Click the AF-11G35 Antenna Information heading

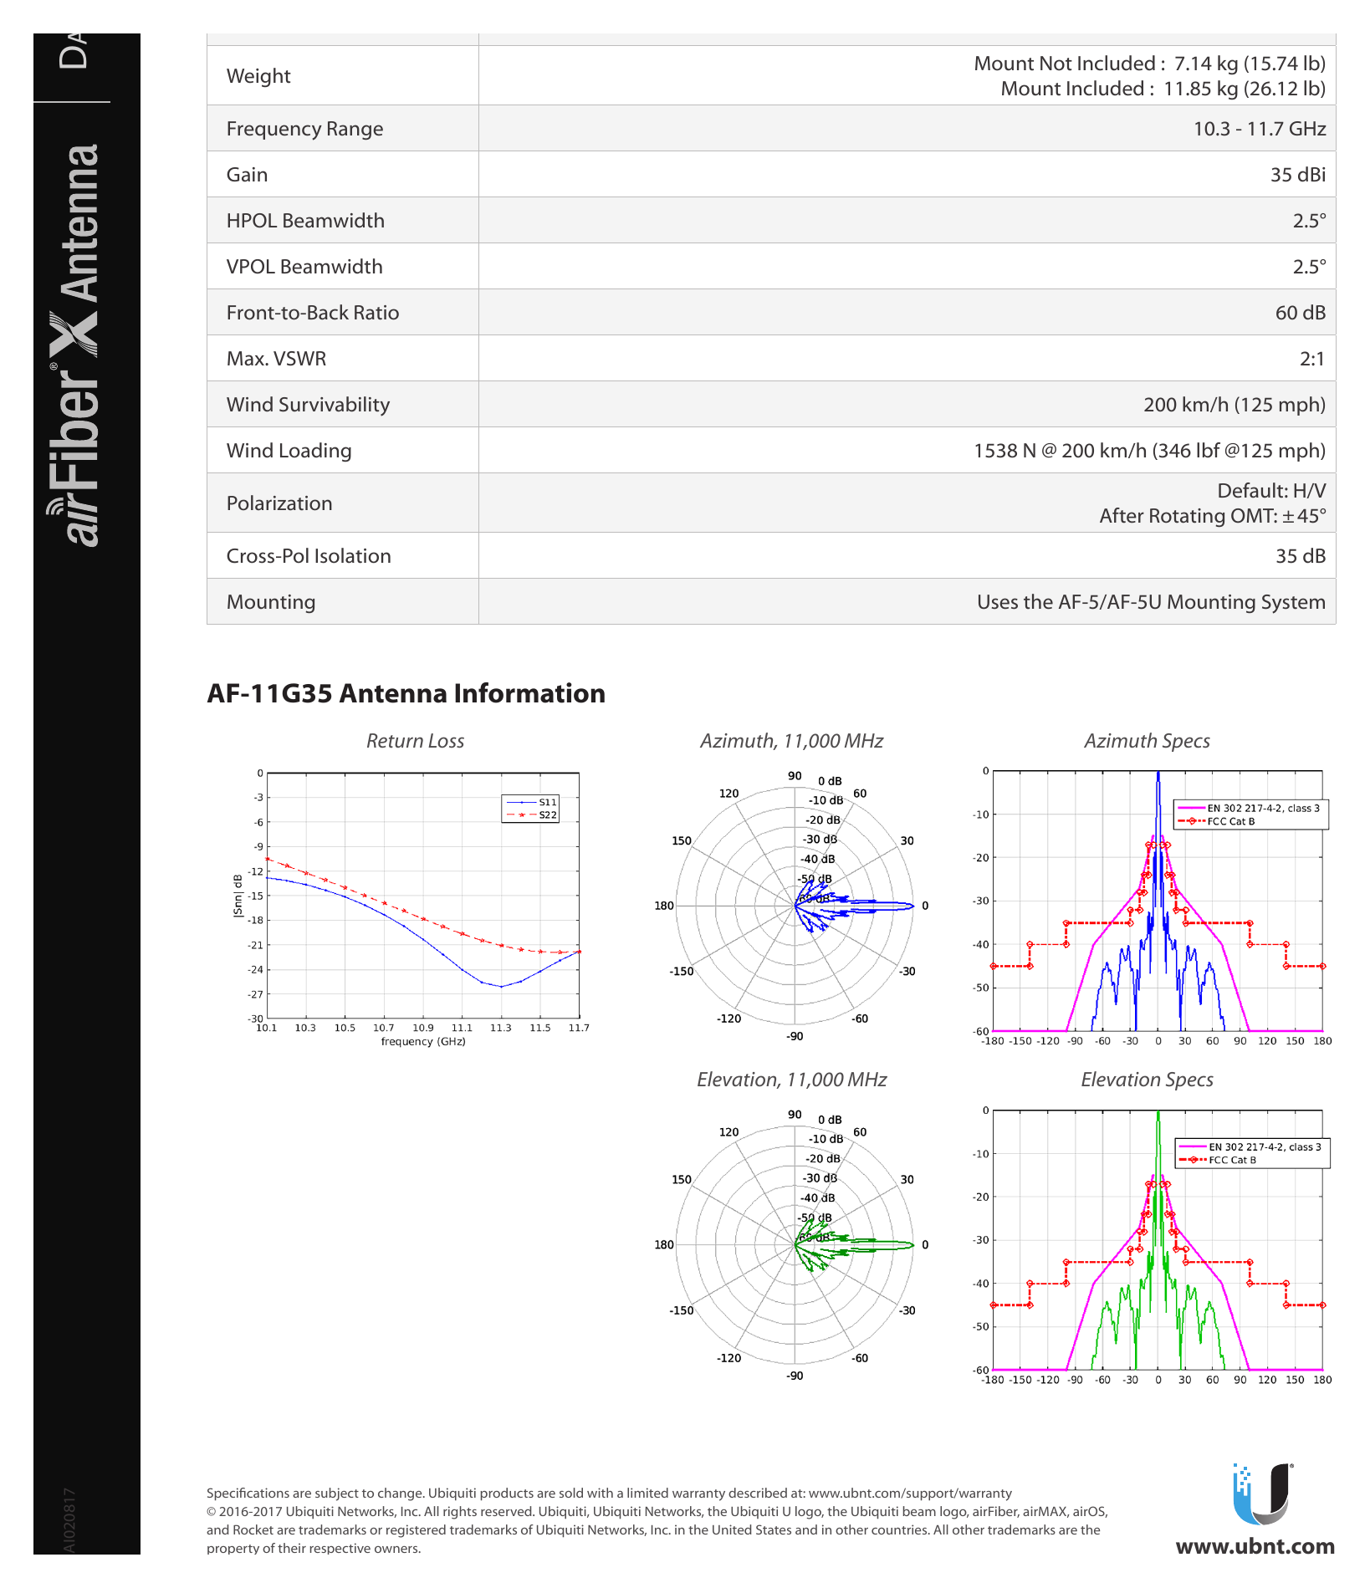pyautogui.click(x=406, y=693)
